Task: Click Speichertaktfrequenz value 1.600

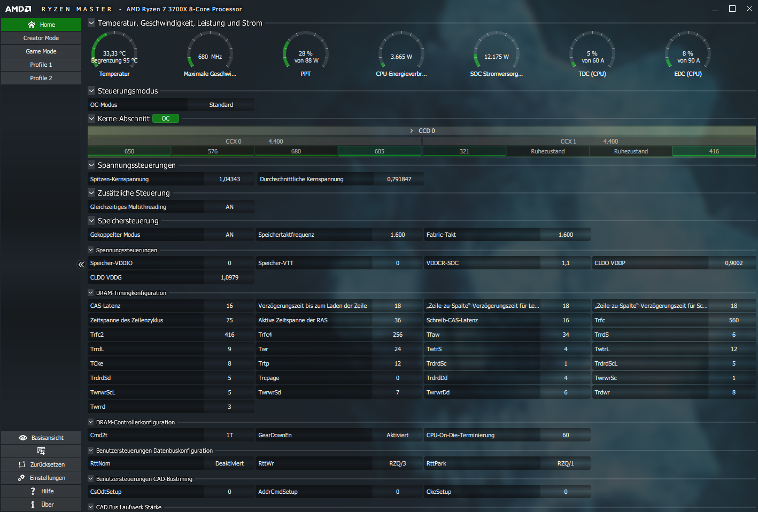Action: (398, 235)
